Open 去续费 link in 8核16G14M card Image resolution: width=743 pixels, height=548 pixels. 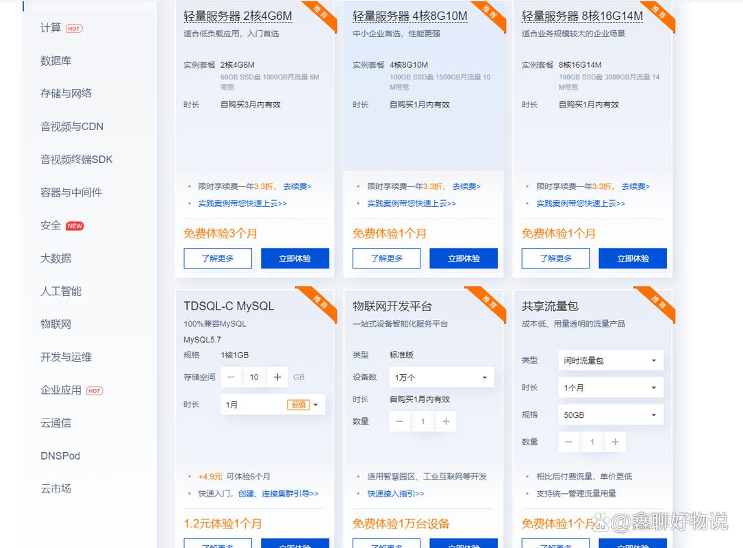pyautogui.click(x=635, y=186)
